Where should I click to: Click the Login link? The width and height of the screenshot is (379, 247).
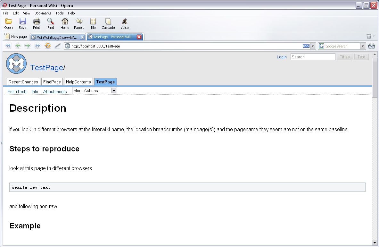pyautogui.click(x=282, y=57)
